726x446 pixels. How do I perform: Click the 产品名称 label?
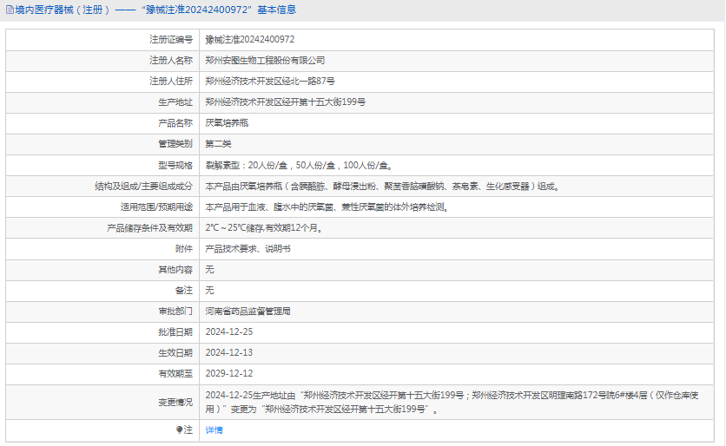coord(175,123)
